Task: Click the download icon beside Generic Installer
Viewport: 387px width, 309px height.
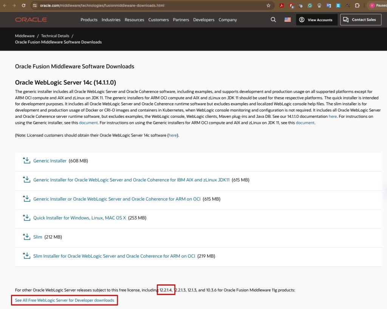Action: pos(26,161)
